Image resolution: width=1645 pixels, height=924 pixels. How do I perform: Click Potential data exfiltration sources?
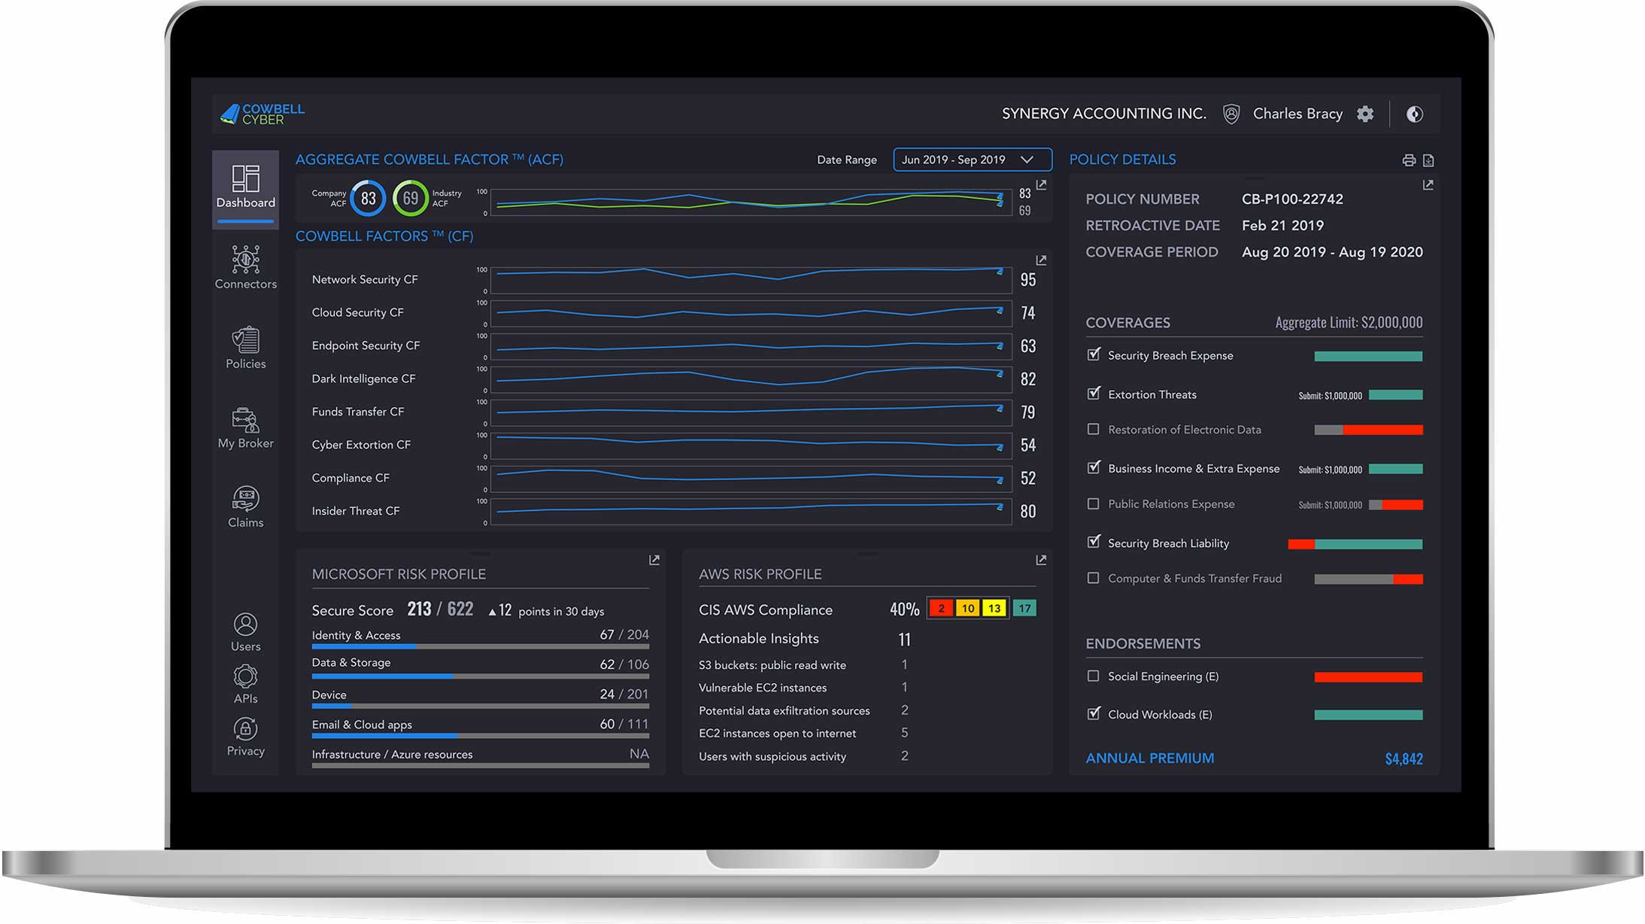click(x=785, y=710)
